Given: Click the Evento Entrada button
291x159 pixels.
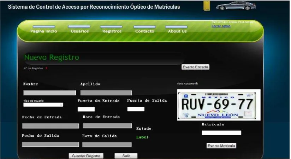Looking at the screenshot, I should [x=195, y=67].
